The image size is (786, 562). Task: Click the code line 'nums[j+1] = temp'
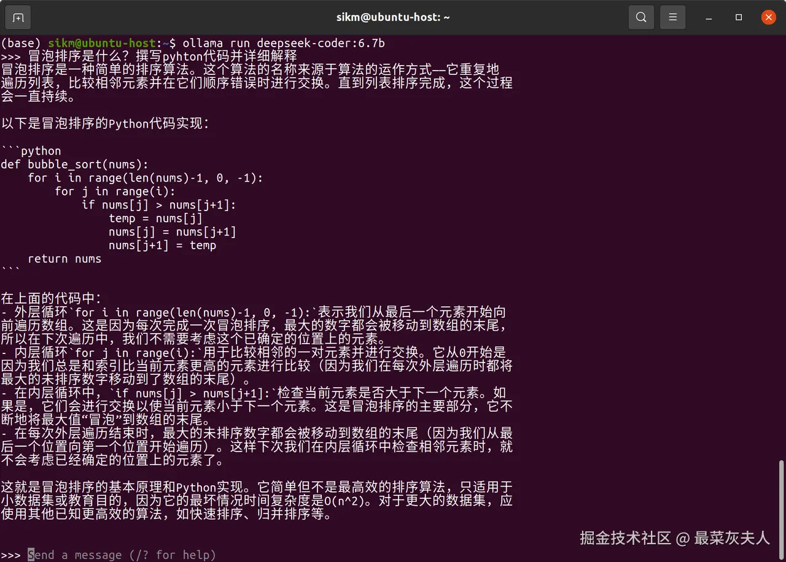point(162,245)
